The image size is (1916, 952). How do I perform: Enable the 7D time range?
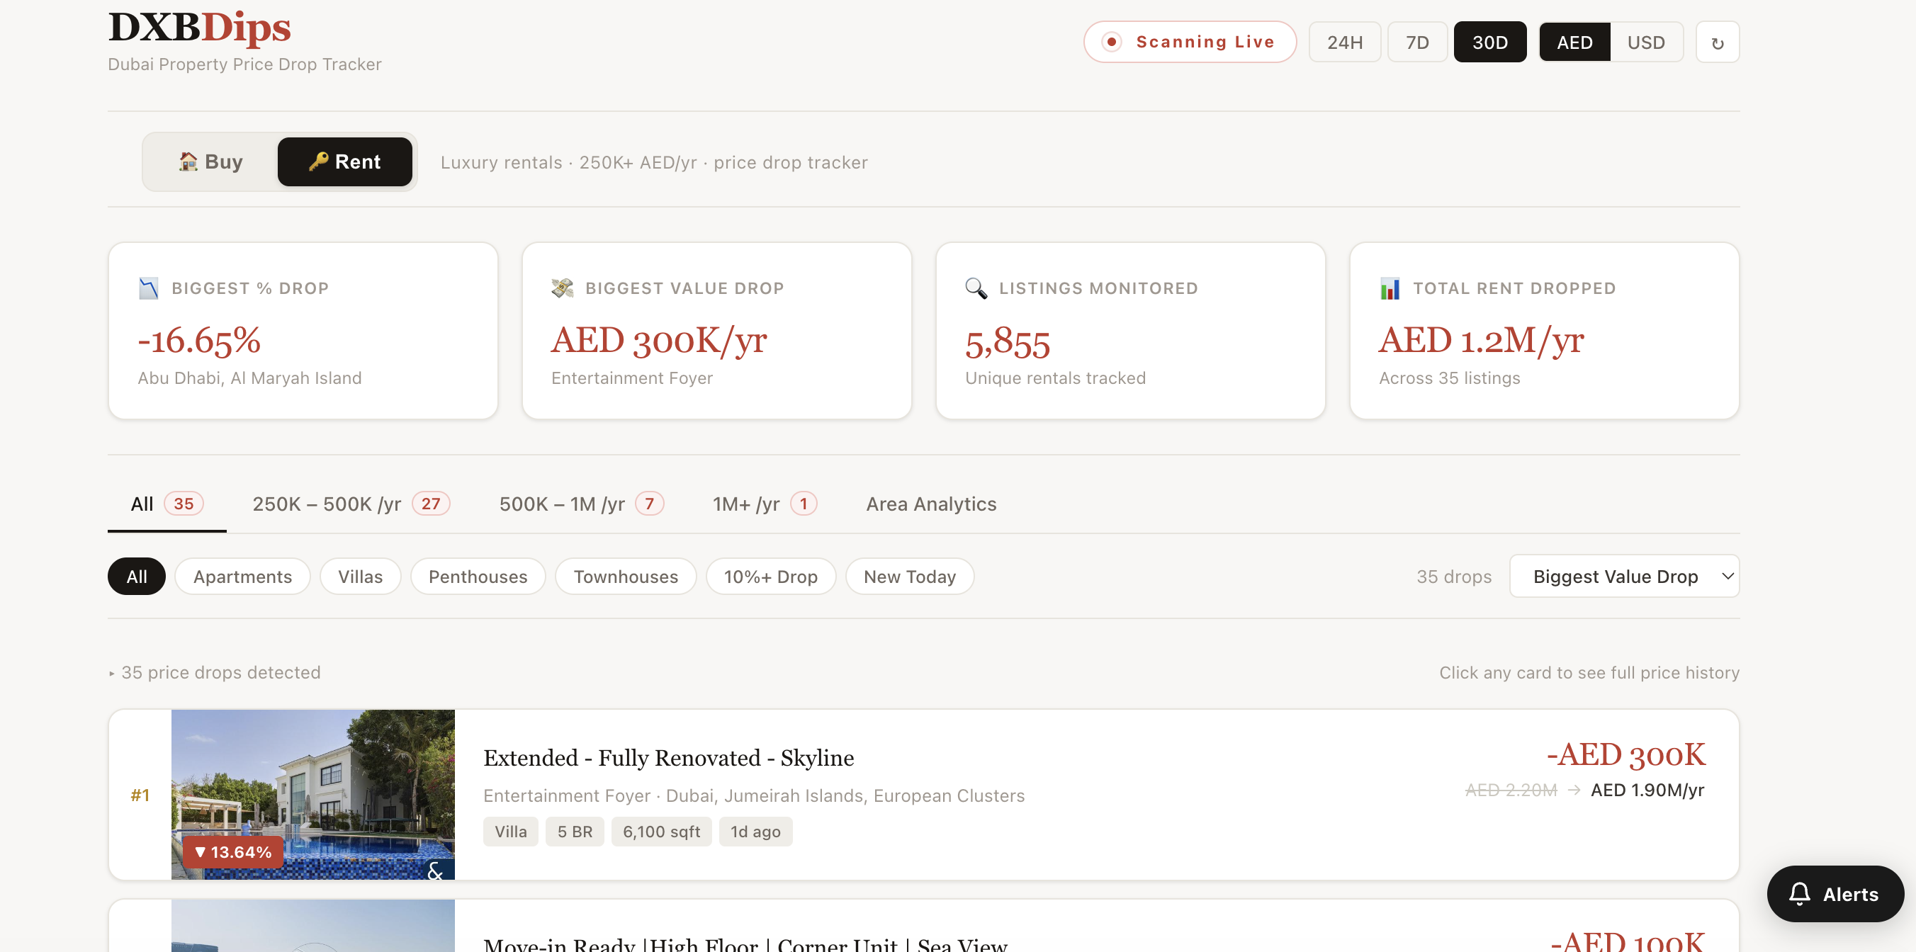coord(1416,42)
